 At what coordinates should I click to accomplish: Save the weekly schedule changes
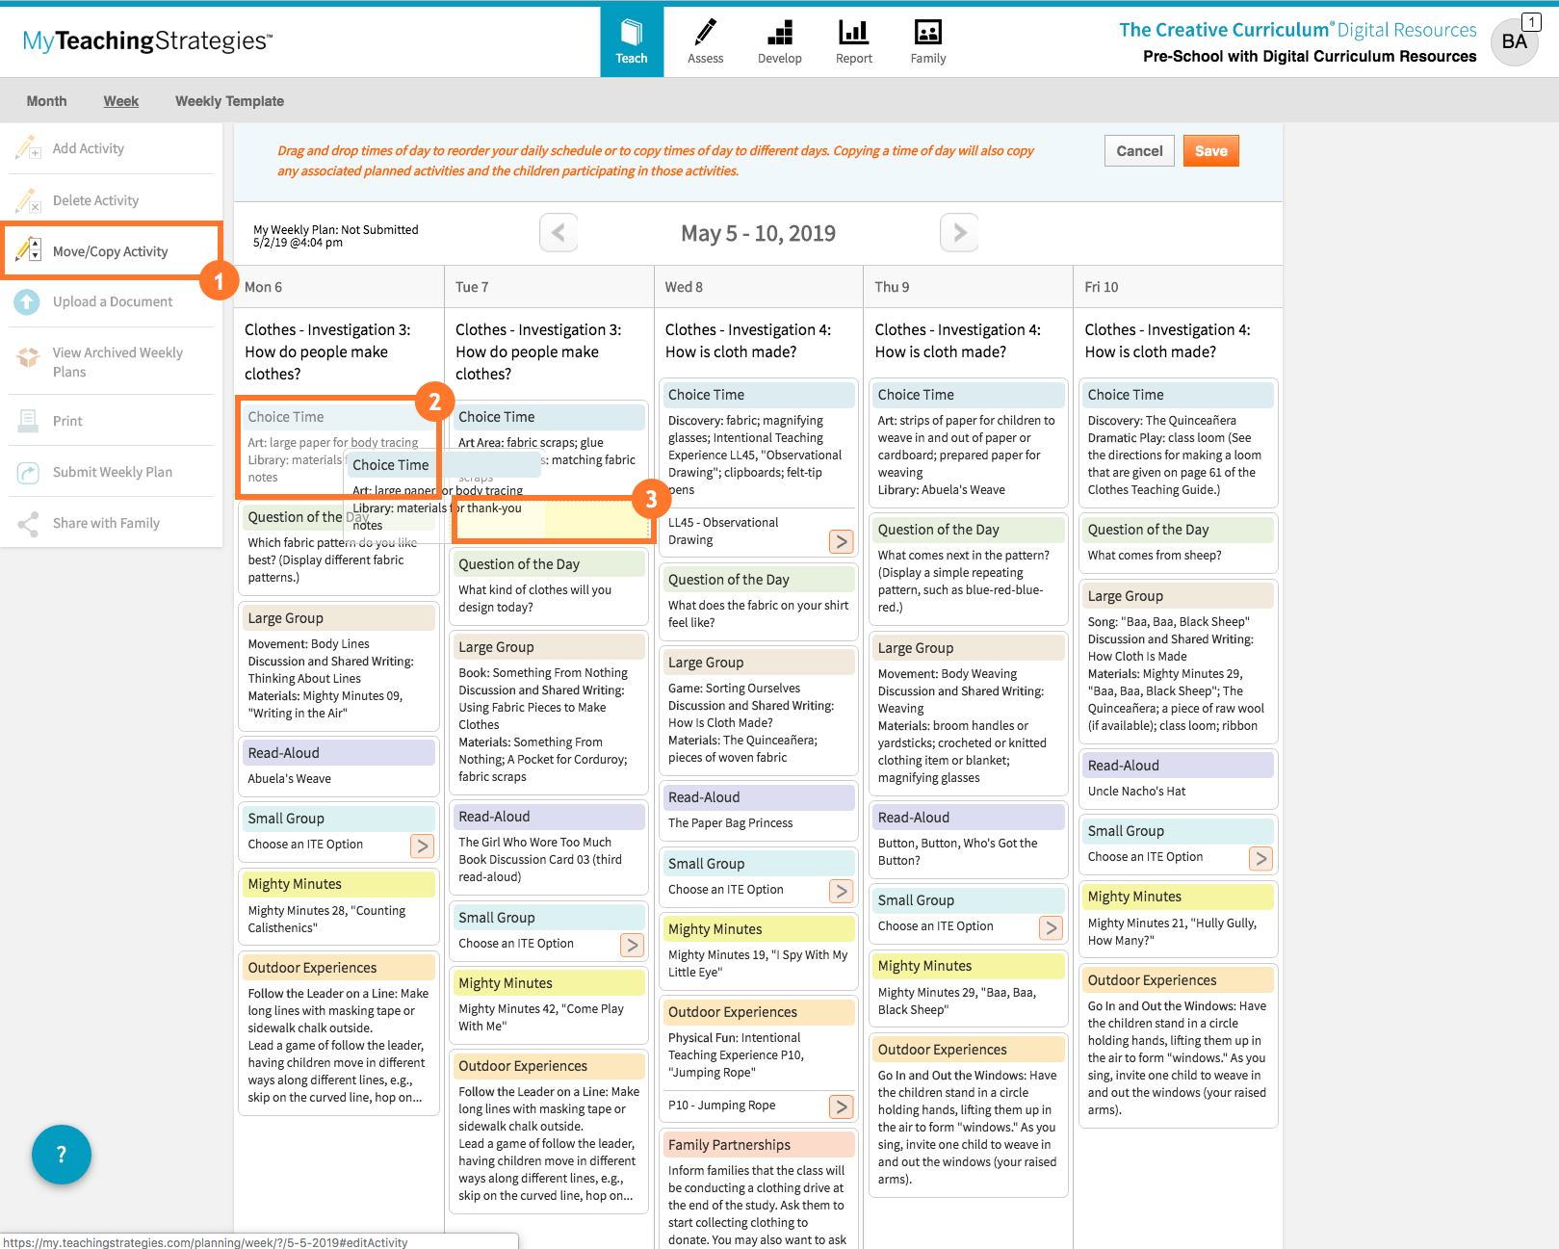(1210, 150)
